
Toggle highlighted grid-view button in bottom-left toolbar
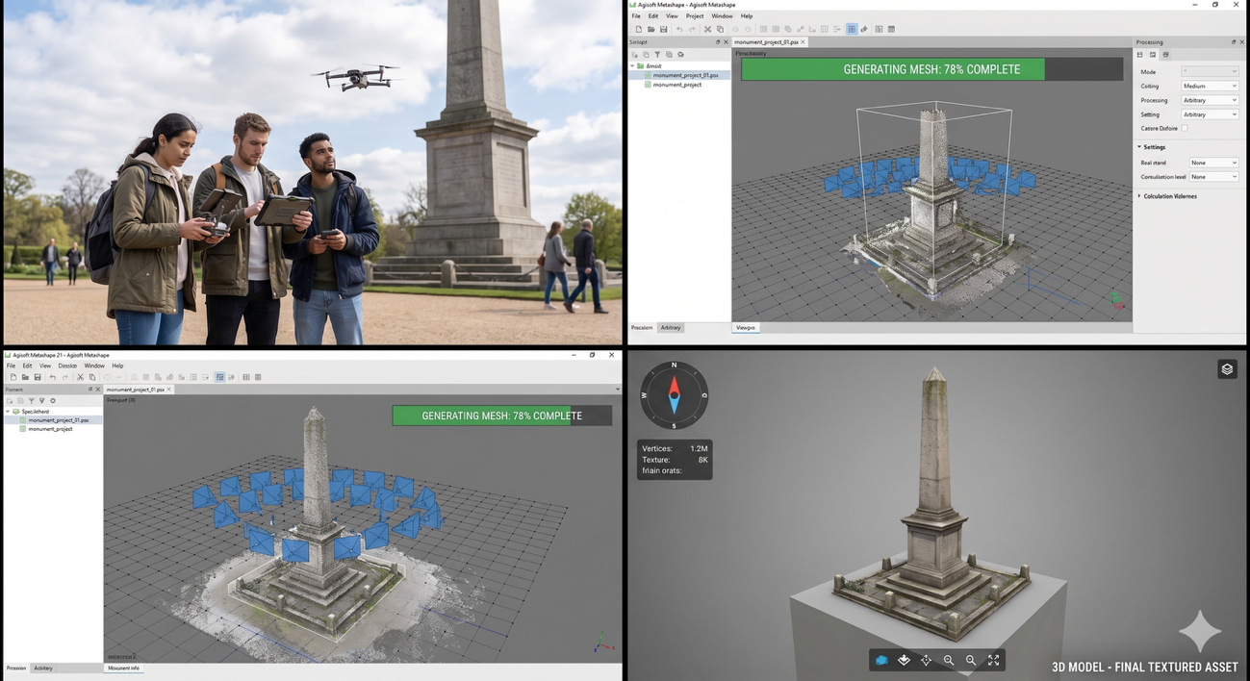pyautogui.click(x=219, y=377)
